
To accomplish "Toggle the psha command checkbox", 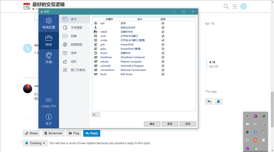I will tap(163, 49).
